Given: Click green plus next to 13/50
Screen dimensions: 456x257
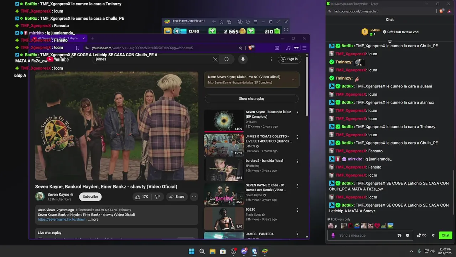Looking at the screenshot, I should [x=212, y=31].
